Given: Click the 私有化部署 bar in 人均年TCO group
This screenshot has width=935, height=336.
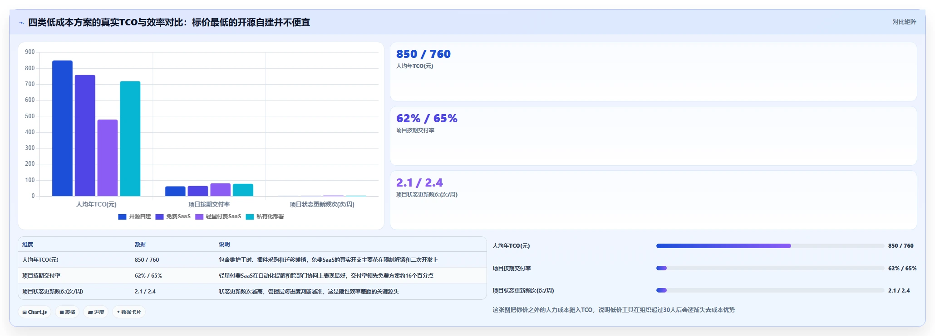Looking at the screenshot, I should [130, 139].
